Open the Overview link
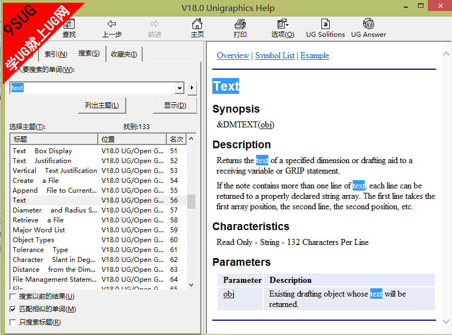Image resolution: width=452 pixels, height=335 pixels. click(x=233, y=55)
